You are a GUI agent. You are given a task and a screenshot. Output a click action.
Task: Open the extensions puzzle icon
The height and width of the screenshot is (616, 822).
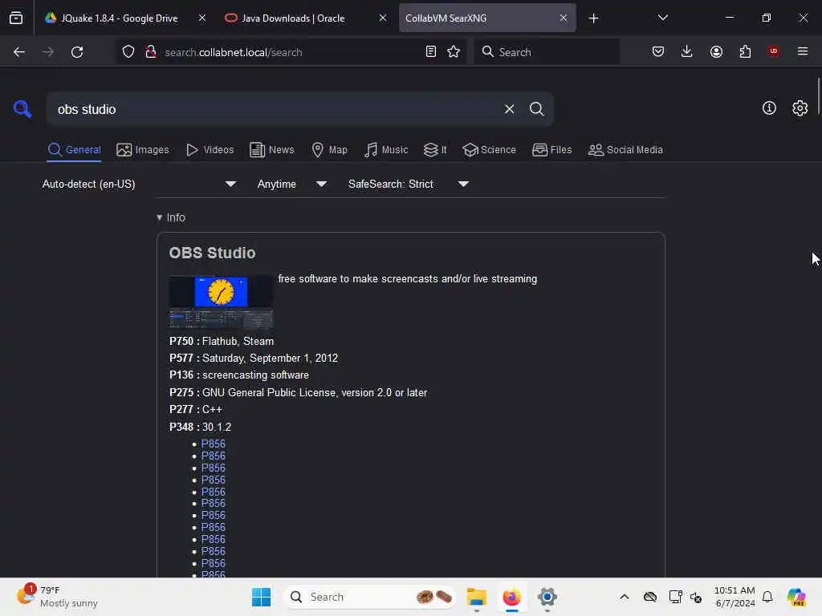pos(745,52)
